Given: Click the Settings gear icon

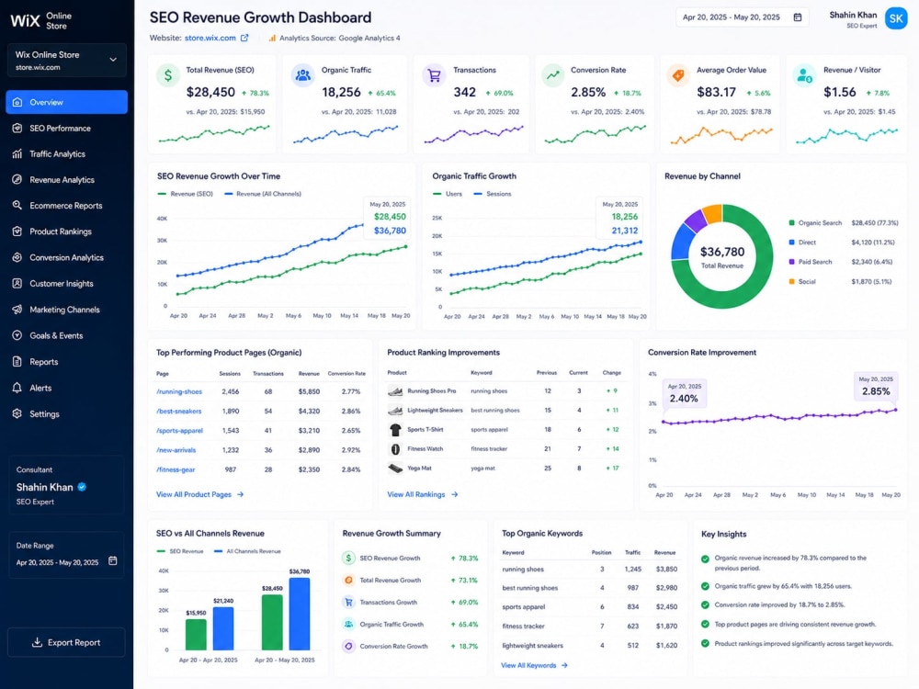Looking at the screenshot, I should point(17,413).
